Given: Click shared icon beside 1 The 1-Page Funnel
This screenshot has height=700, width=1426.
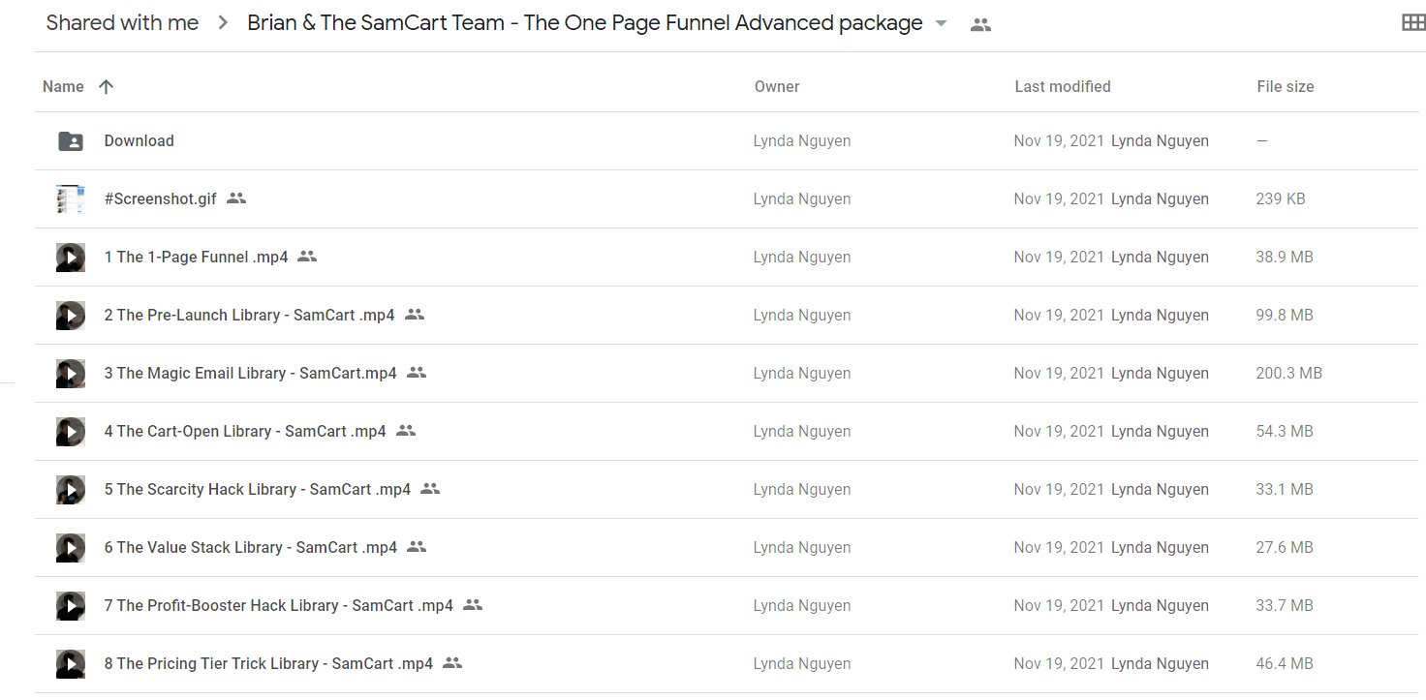Looking at the screenshot, I should point(307,257).
